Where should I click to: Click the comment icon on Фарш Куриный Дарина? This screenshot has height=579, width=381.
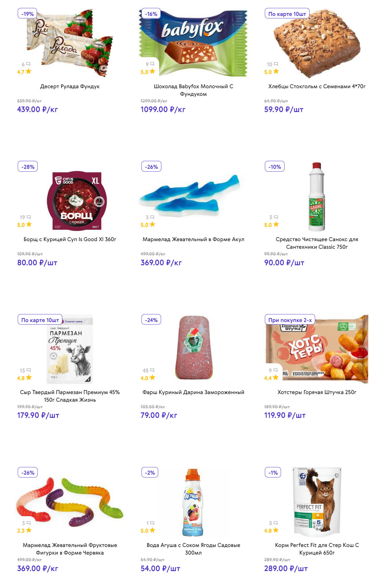(x=152, y=370)
